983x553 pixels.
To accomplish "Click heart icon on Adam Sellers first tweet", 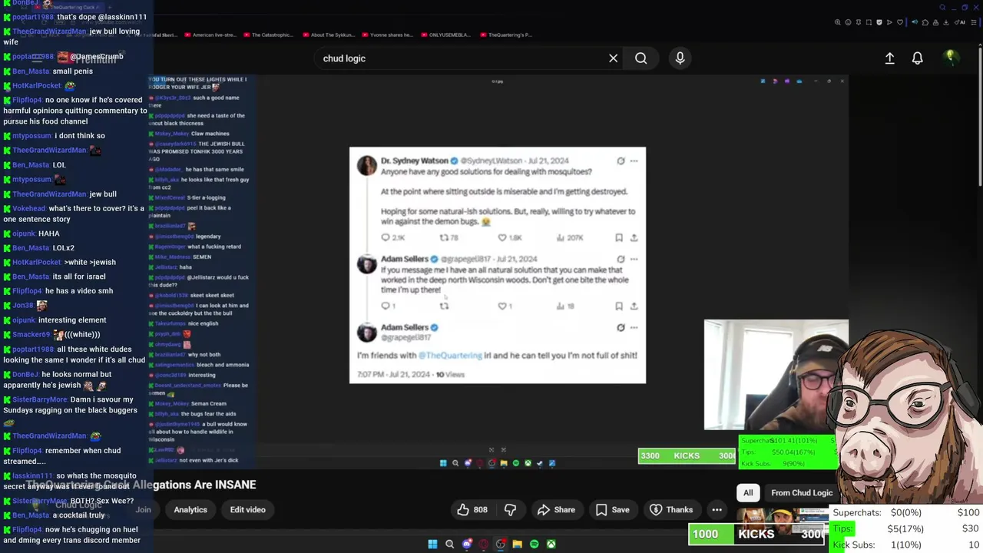I will click(x=502, y=306).
